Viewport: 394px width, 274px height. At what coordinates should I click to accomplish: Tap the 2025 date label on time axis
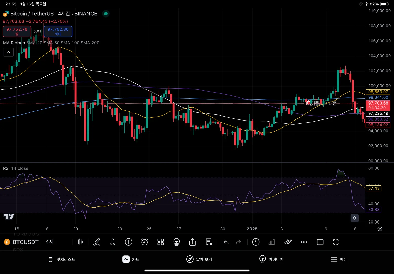[252, 229]
